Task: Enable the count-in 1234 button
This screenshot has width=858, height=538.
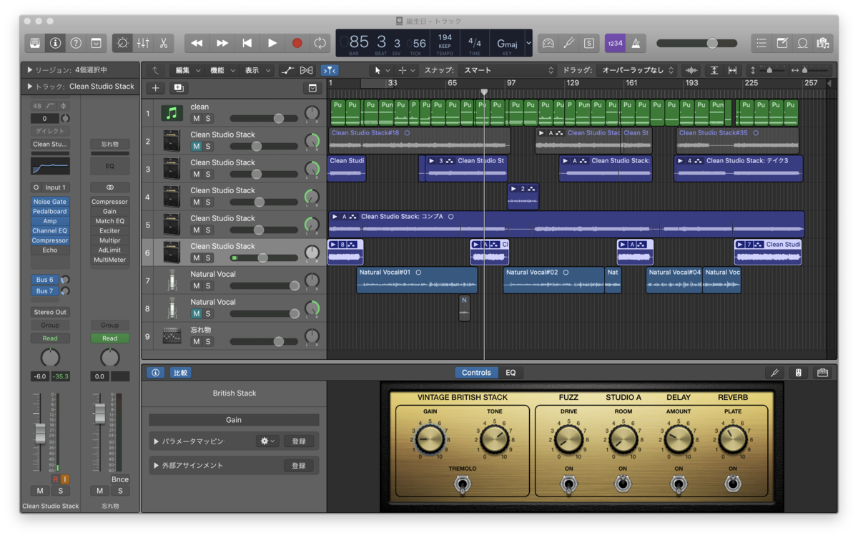Action: coord(615,43)
